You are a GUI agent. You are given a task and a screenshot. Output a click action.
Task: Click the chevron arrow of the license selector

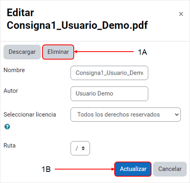point(177,115)
